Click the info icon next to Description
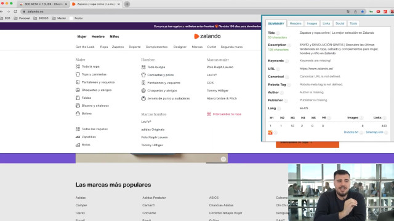Screen dimensions: 394x221 click(289, 45)
